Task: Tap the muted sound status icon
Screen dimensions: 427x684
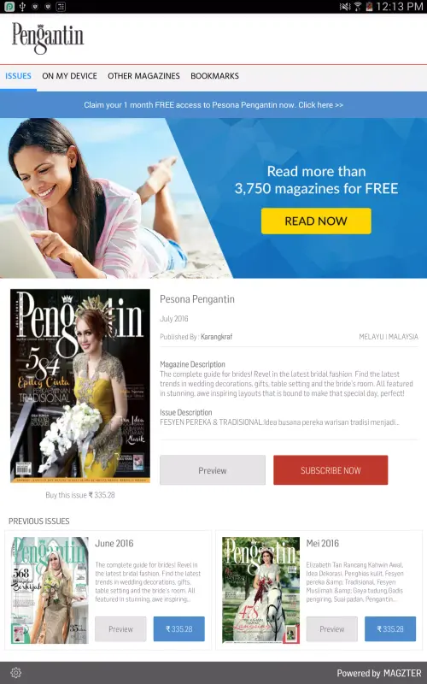Action: pos(345,7)
